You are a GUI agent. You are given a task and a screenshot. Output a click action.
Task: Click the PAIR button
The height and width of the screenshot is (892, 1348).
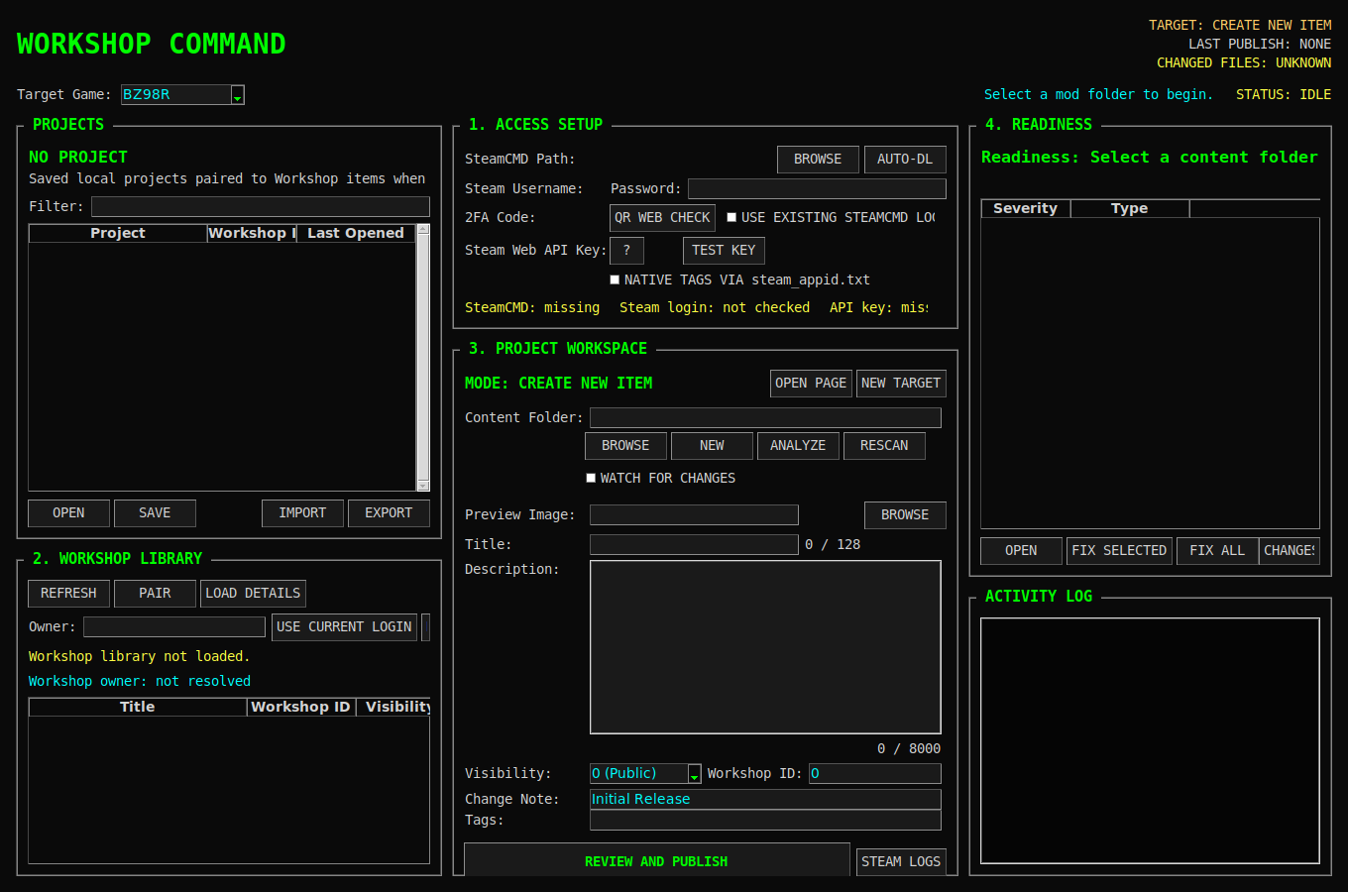point(155,593)
